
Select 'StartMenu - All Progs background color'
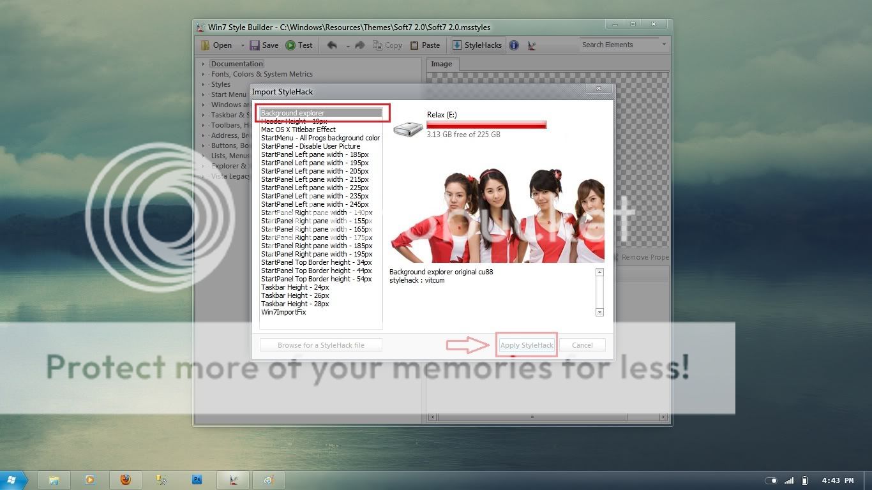pos(320,138)
